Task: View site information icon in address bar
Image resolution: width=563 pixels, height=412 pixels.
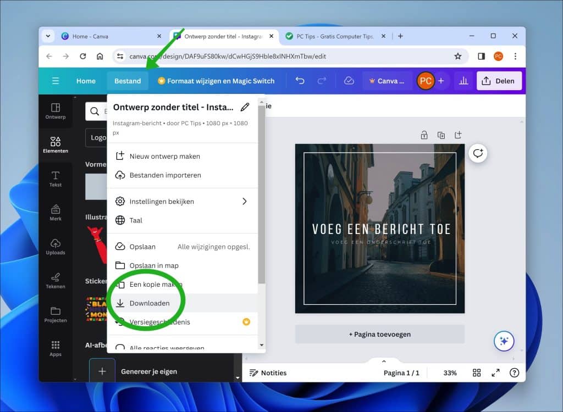Action: tap(120, 56)
